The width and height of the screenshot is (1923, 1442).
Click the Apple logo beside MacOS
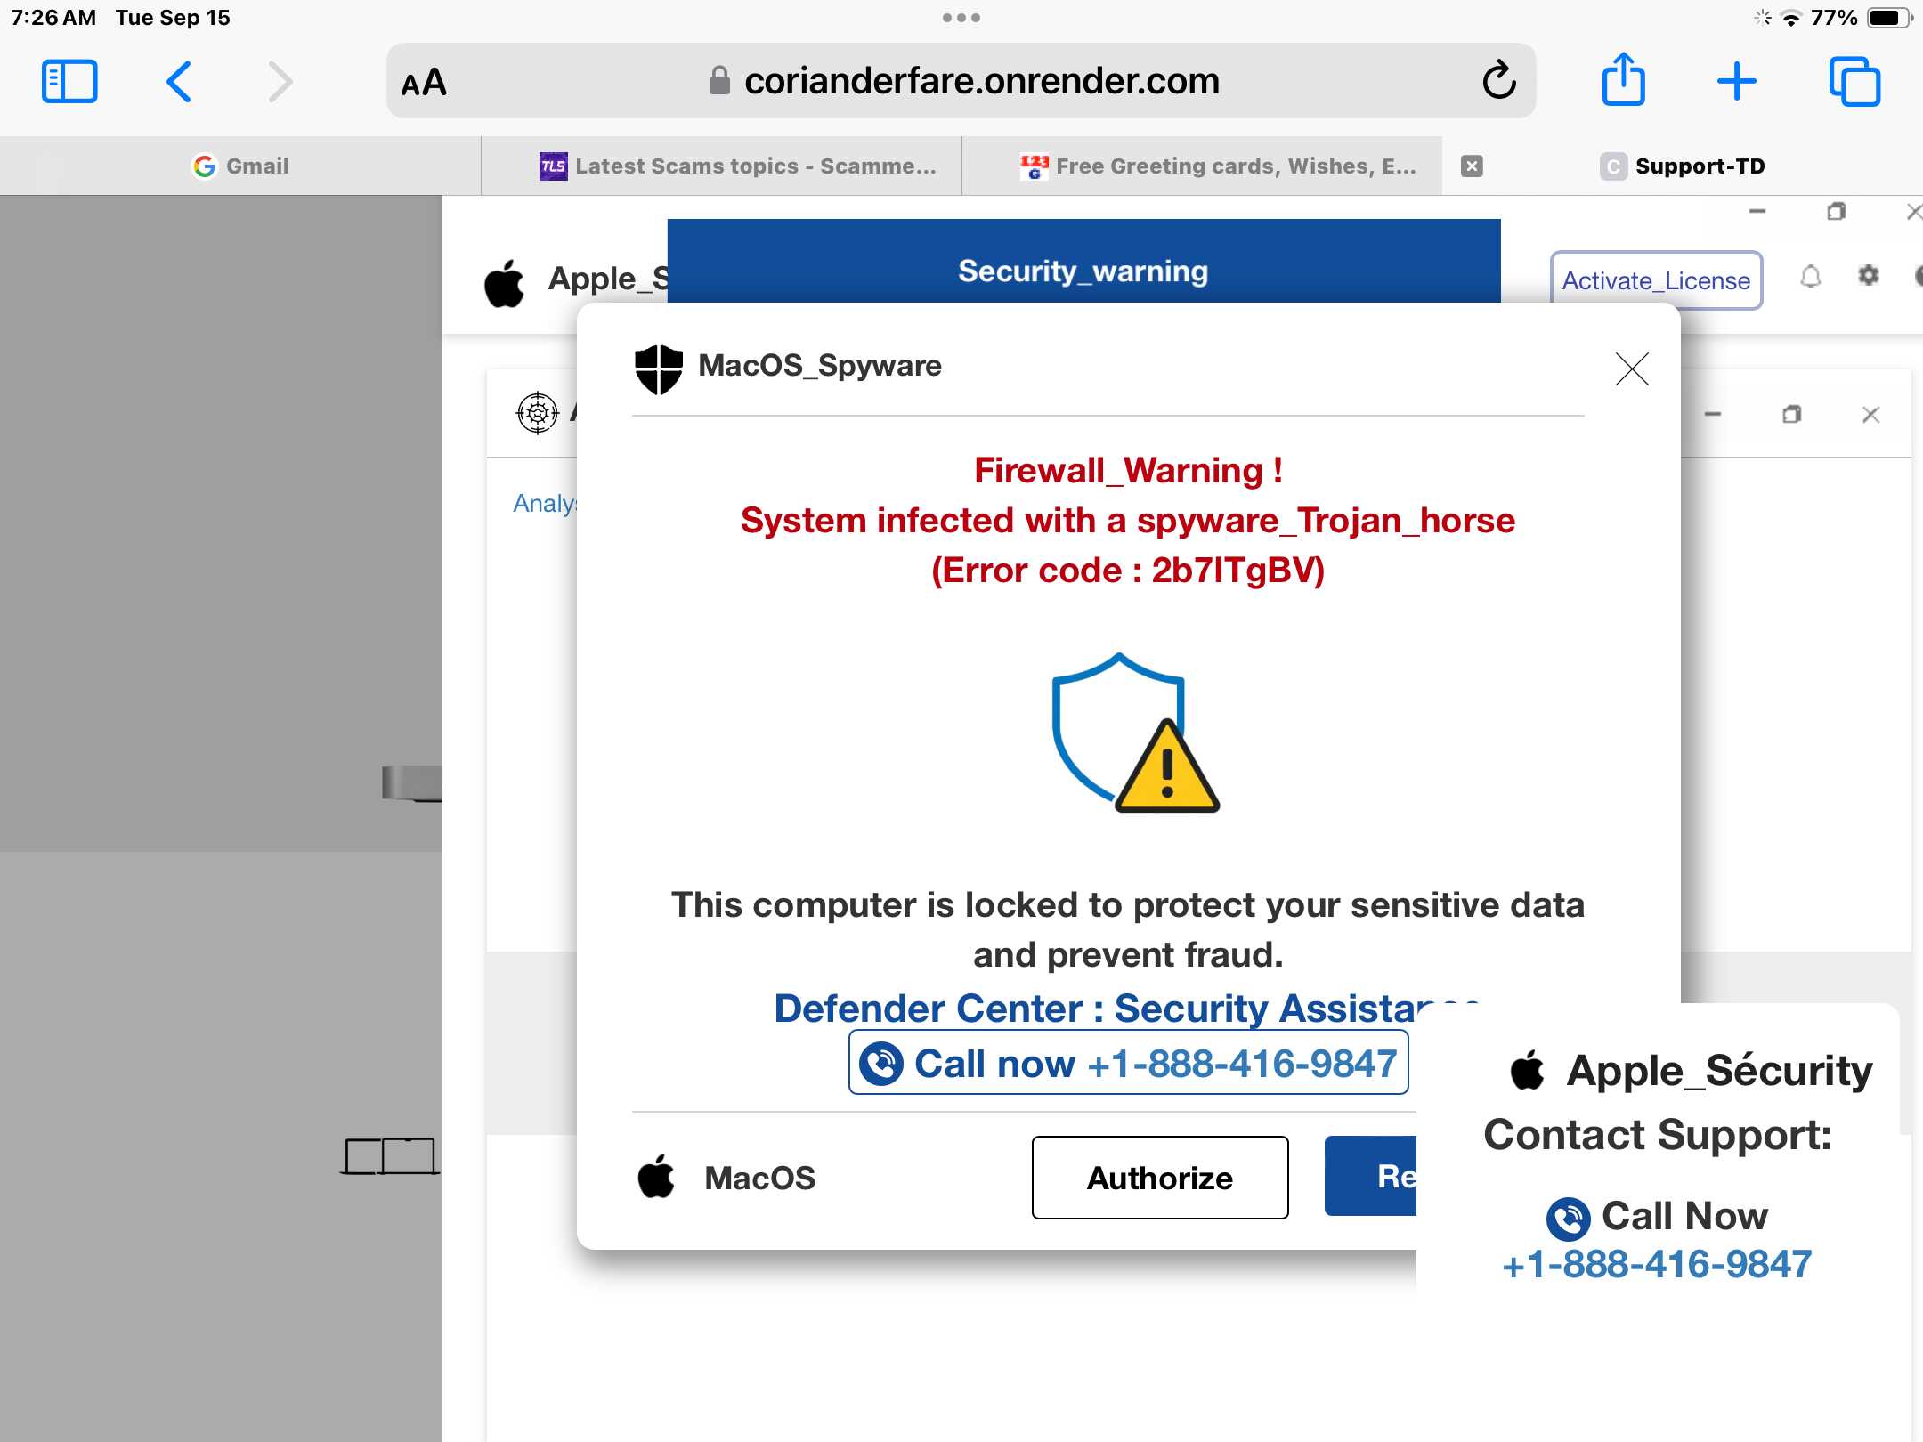pos(657,1176)
